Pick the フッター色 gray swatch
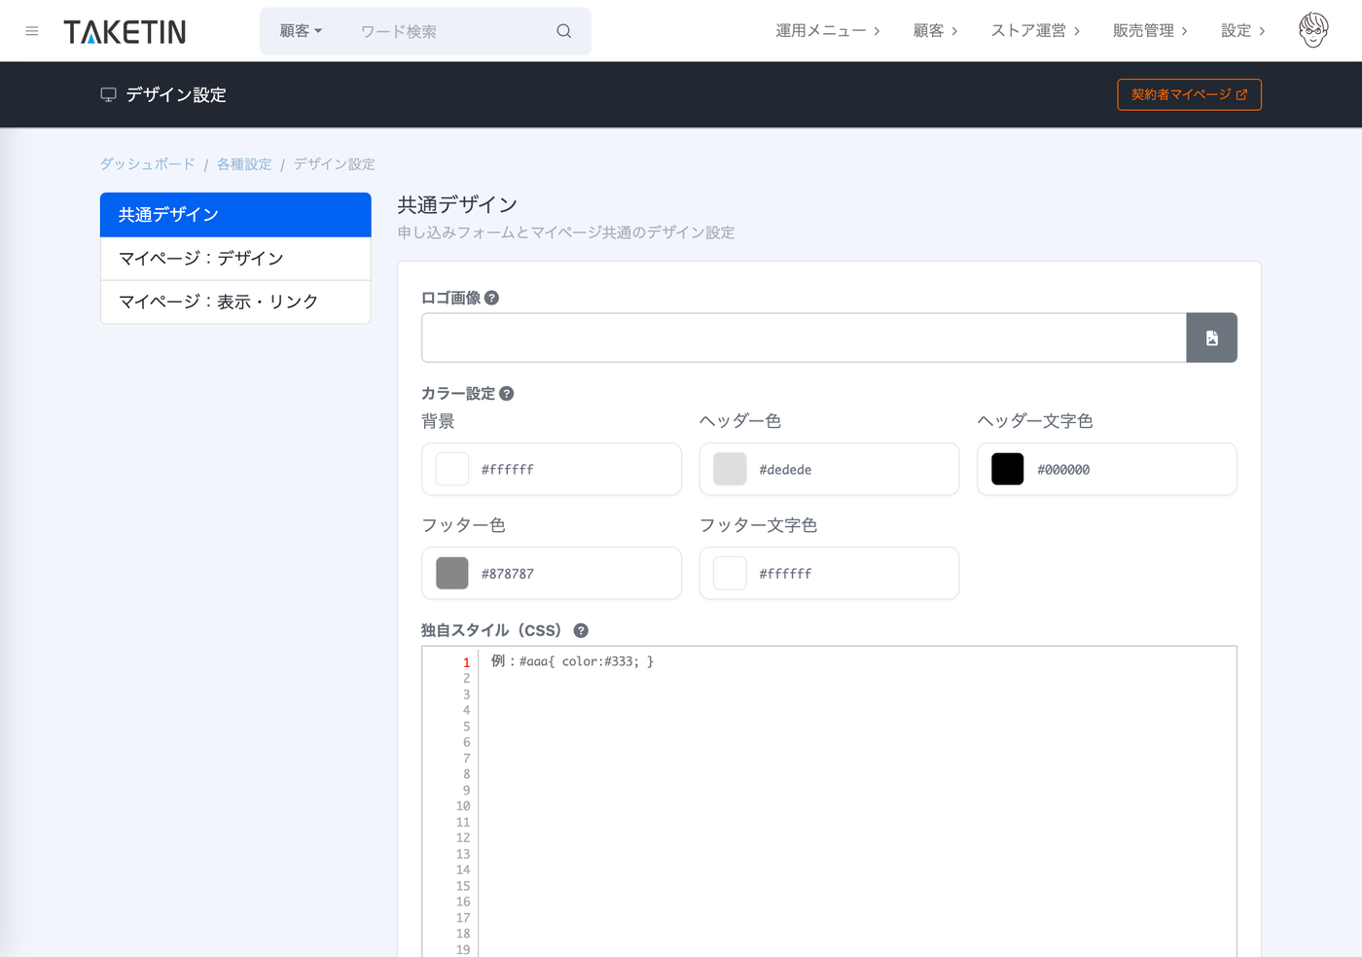This screenshot has width=1362, height=957. click(451, 573)
